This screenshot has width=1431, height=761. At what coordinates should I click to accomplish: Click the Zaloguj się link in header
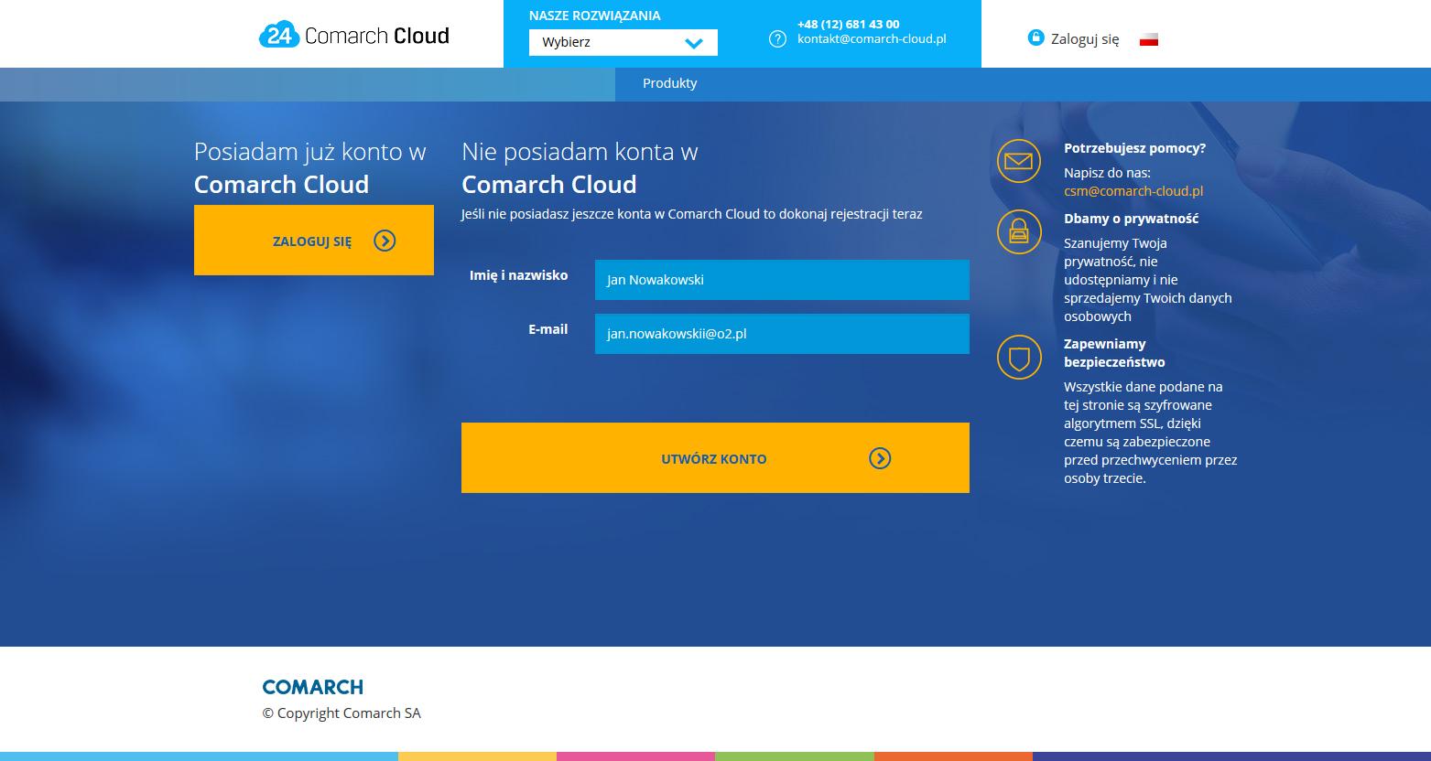click(x=1085, y=39)
